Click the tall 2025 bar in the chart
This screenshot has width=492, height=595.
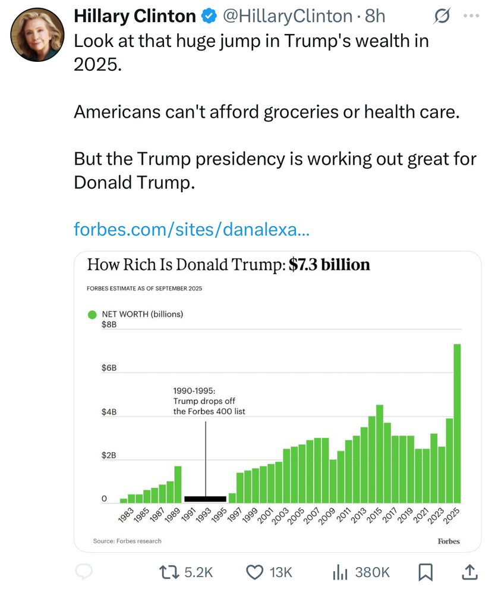point(457,423)
